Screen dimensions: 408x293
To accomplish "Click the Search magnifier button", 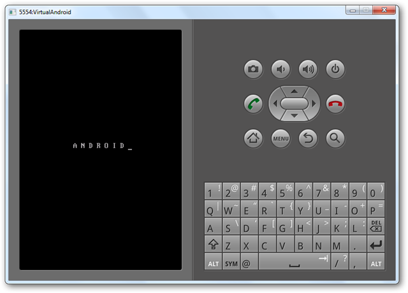I will pyautogui.click(x=335, y=138).
